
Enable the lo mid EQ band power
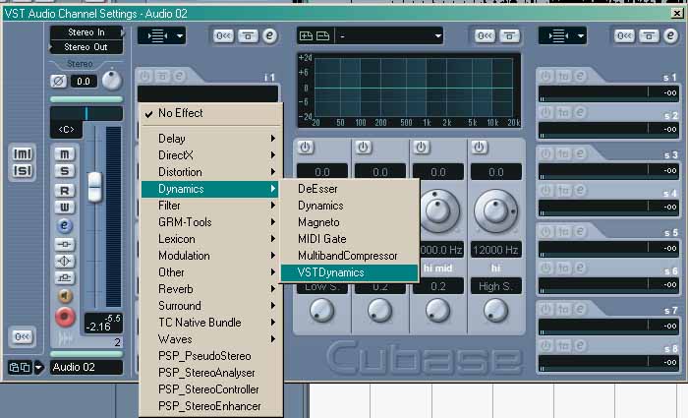pyautogui.click(x=364, y=148)
